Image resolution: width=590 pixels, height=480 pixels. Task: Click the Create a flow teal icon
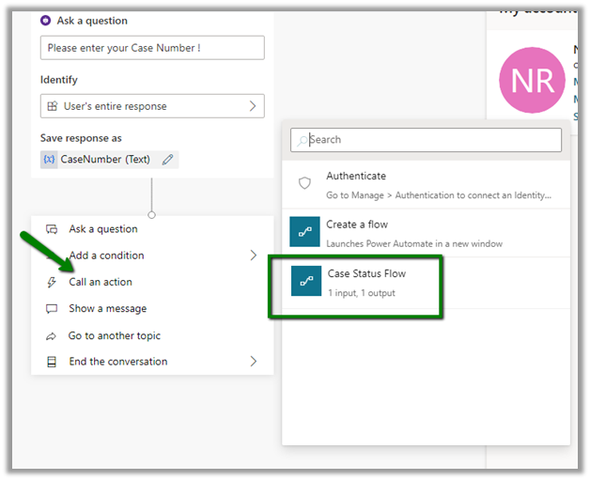click(306, 233)
